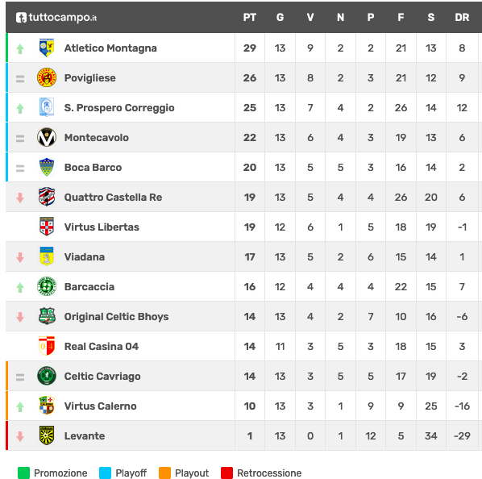Open the S. Prospero Correggio team page
Image resolution: width=482 pixels, height=479 pixels.
119,107
